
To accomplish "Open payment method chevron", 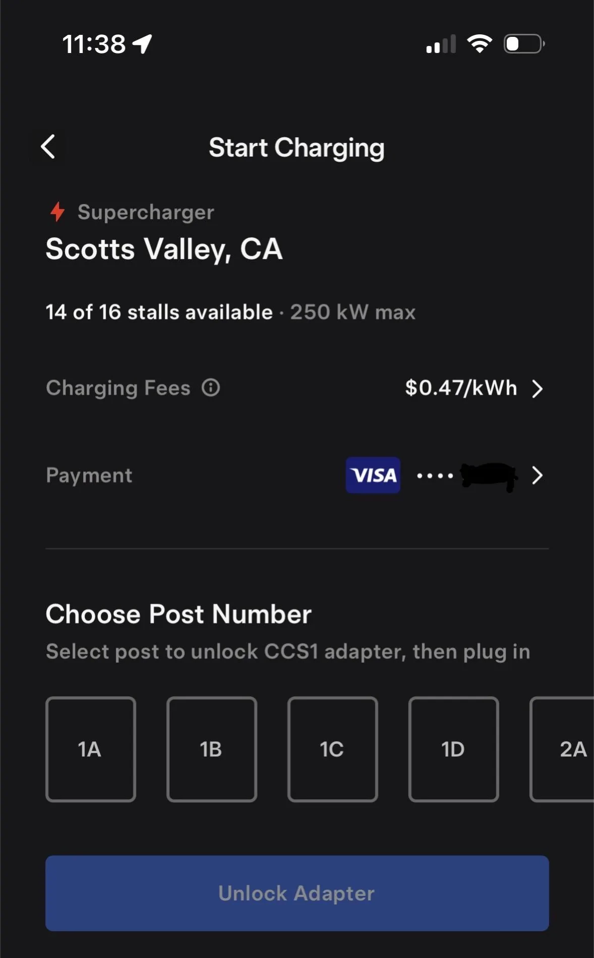I will point(538,475).
